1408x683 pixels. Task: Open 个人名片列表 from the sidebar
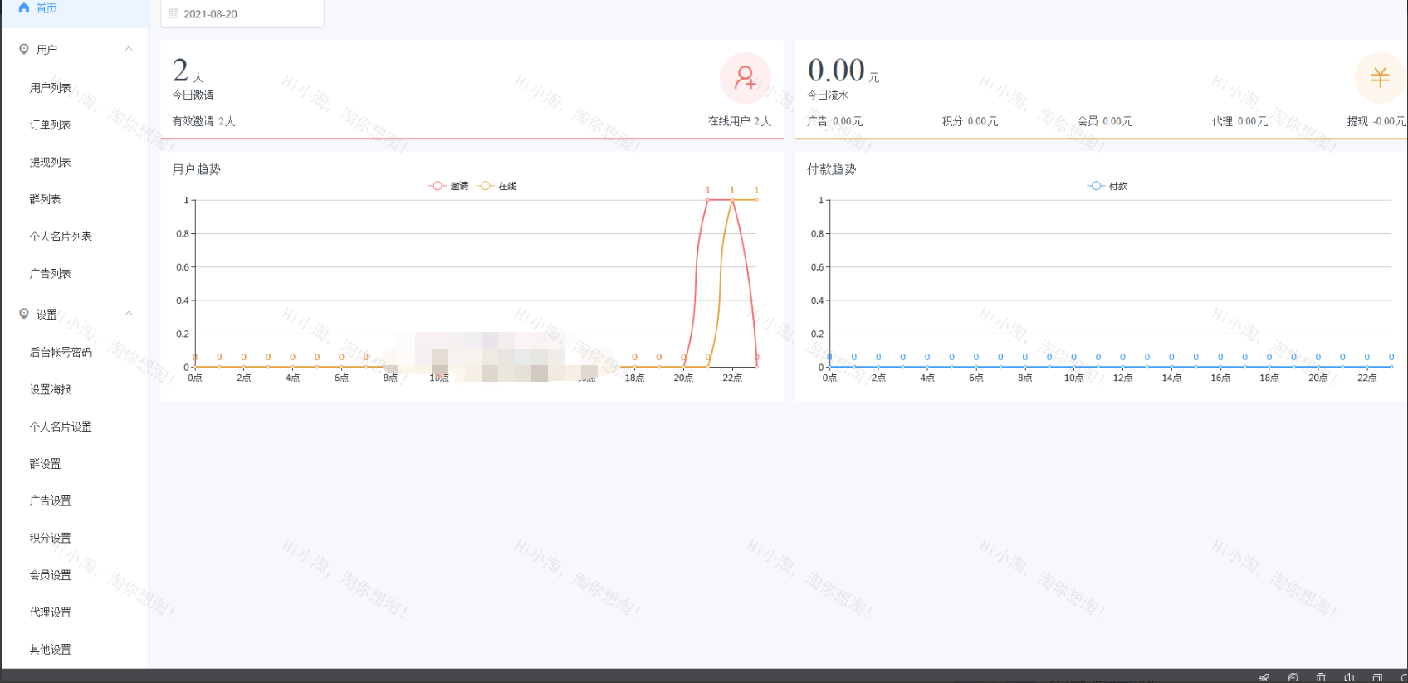61,237
